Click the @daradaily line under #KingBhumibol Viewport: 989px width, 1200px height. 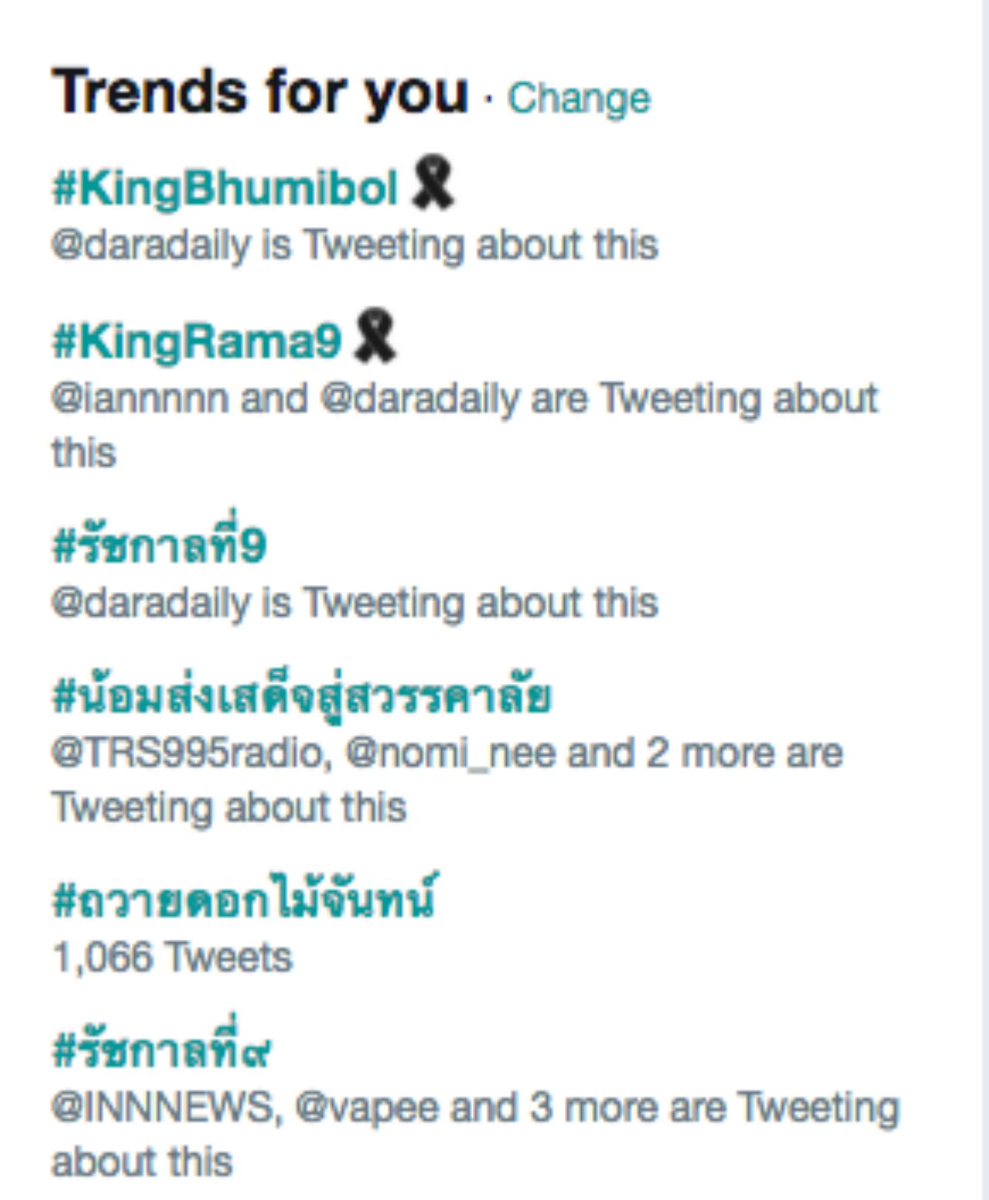pyautogui.click(x=354, y=246)
